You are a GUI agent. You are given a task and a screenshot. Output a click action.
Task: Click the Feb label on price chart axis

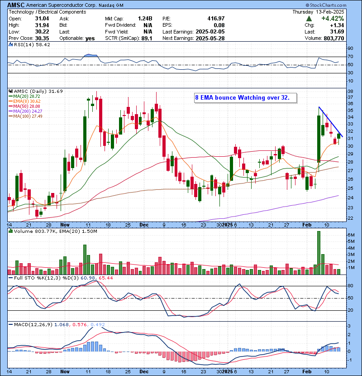[x=307, y=225]
